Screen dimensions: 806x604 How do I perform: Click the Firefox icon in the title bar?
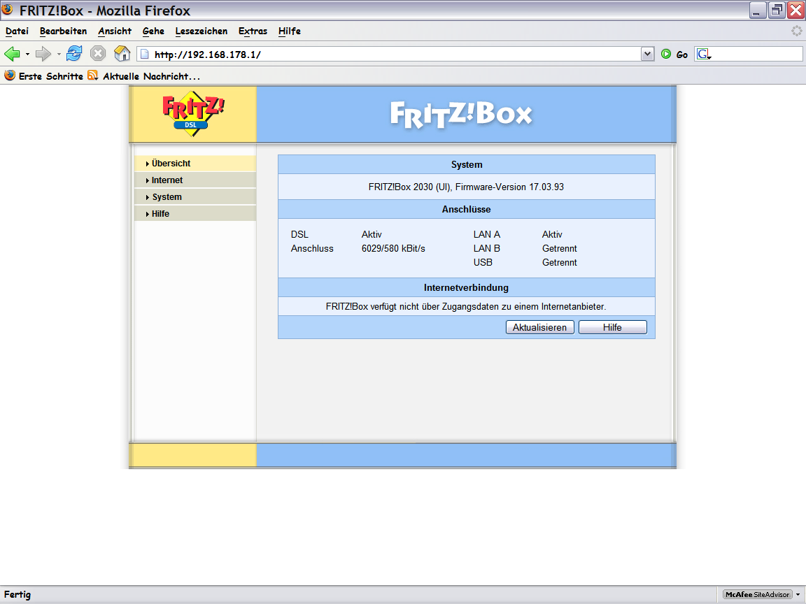pyautogui.click(x=7, y=9)
